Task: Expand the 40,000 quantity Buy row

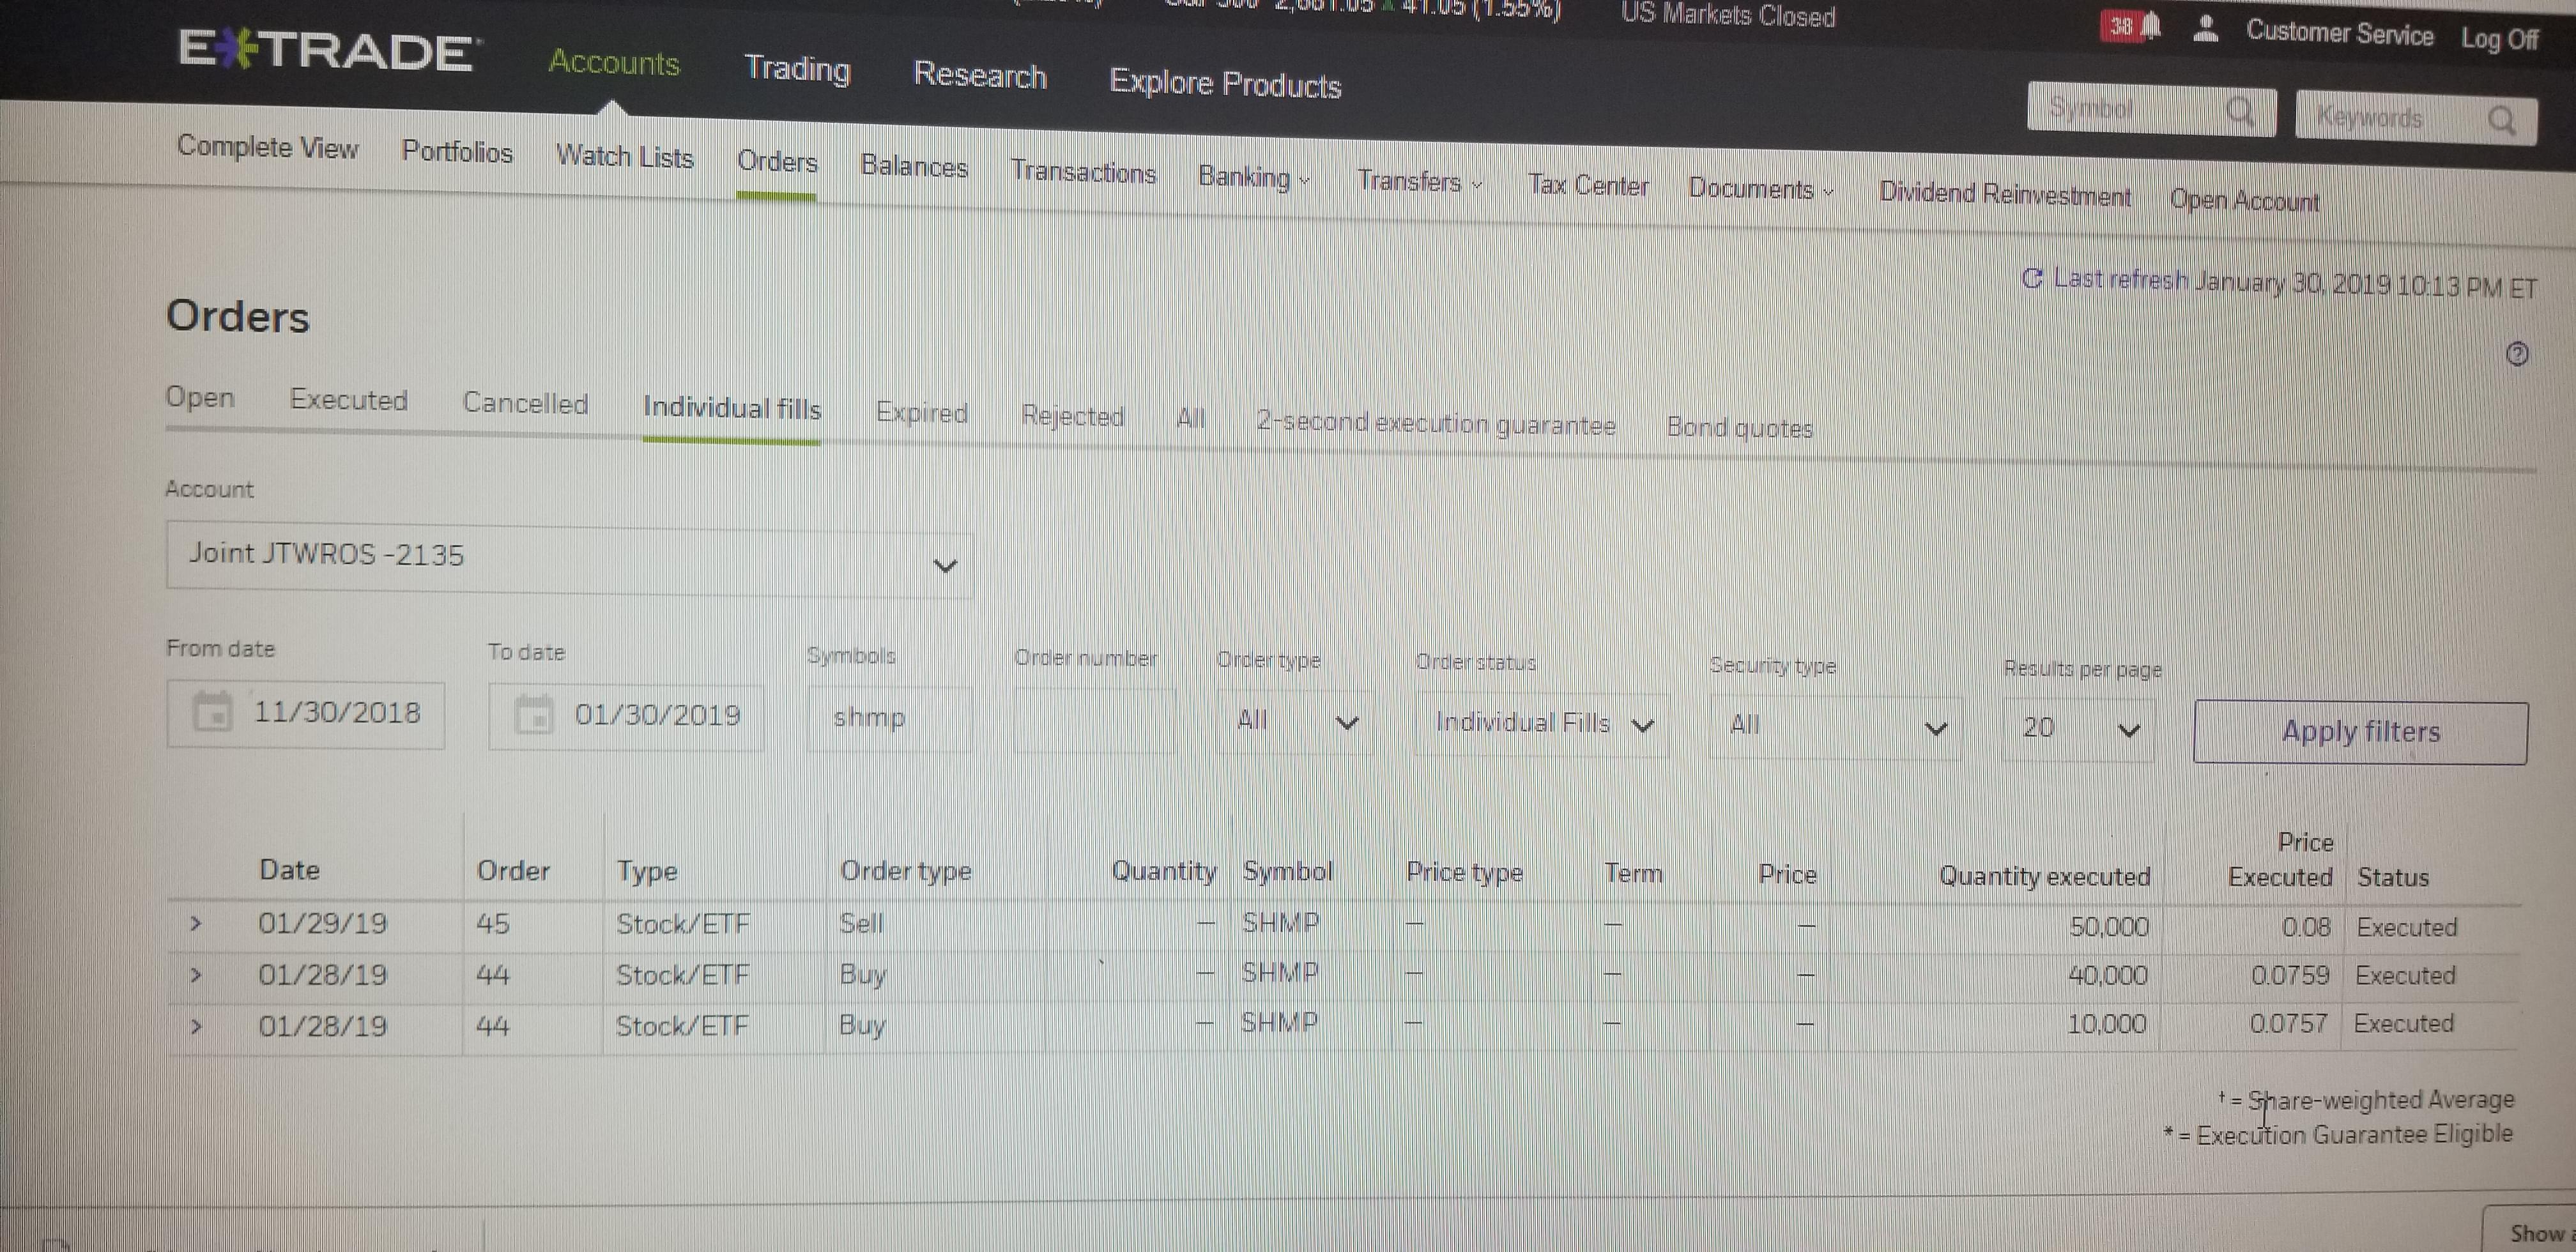Action: (196, 974)
